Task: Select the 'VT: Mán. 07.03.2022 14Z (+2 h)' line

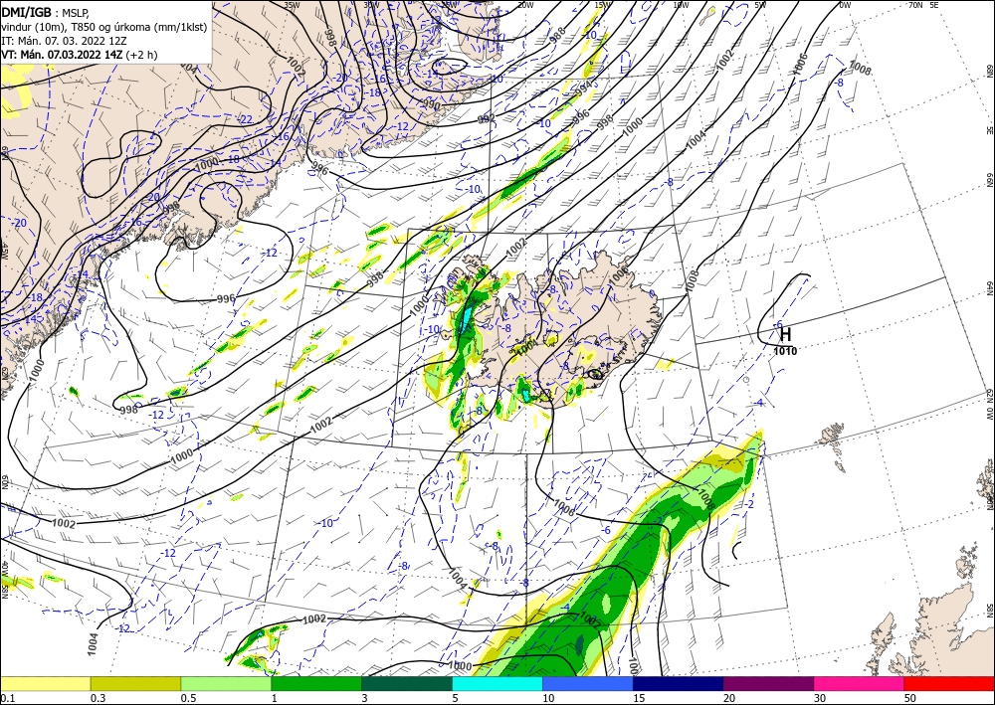Action: (x=80, y=55)
